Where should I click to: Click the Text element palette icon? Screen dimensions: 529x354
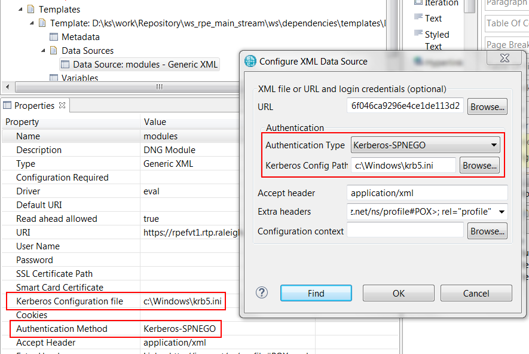(417, 18)
